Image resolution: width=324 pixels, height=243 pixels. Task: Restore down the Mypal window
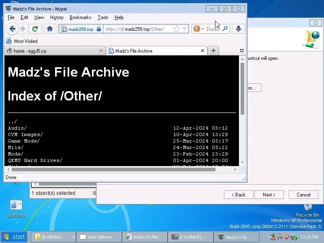[x=225, y=9]
